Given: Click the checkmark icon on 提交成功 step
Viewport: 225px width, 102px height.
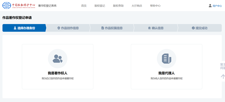Looking at the screenshot, I should pyautogui.click(x=193, y=28).
